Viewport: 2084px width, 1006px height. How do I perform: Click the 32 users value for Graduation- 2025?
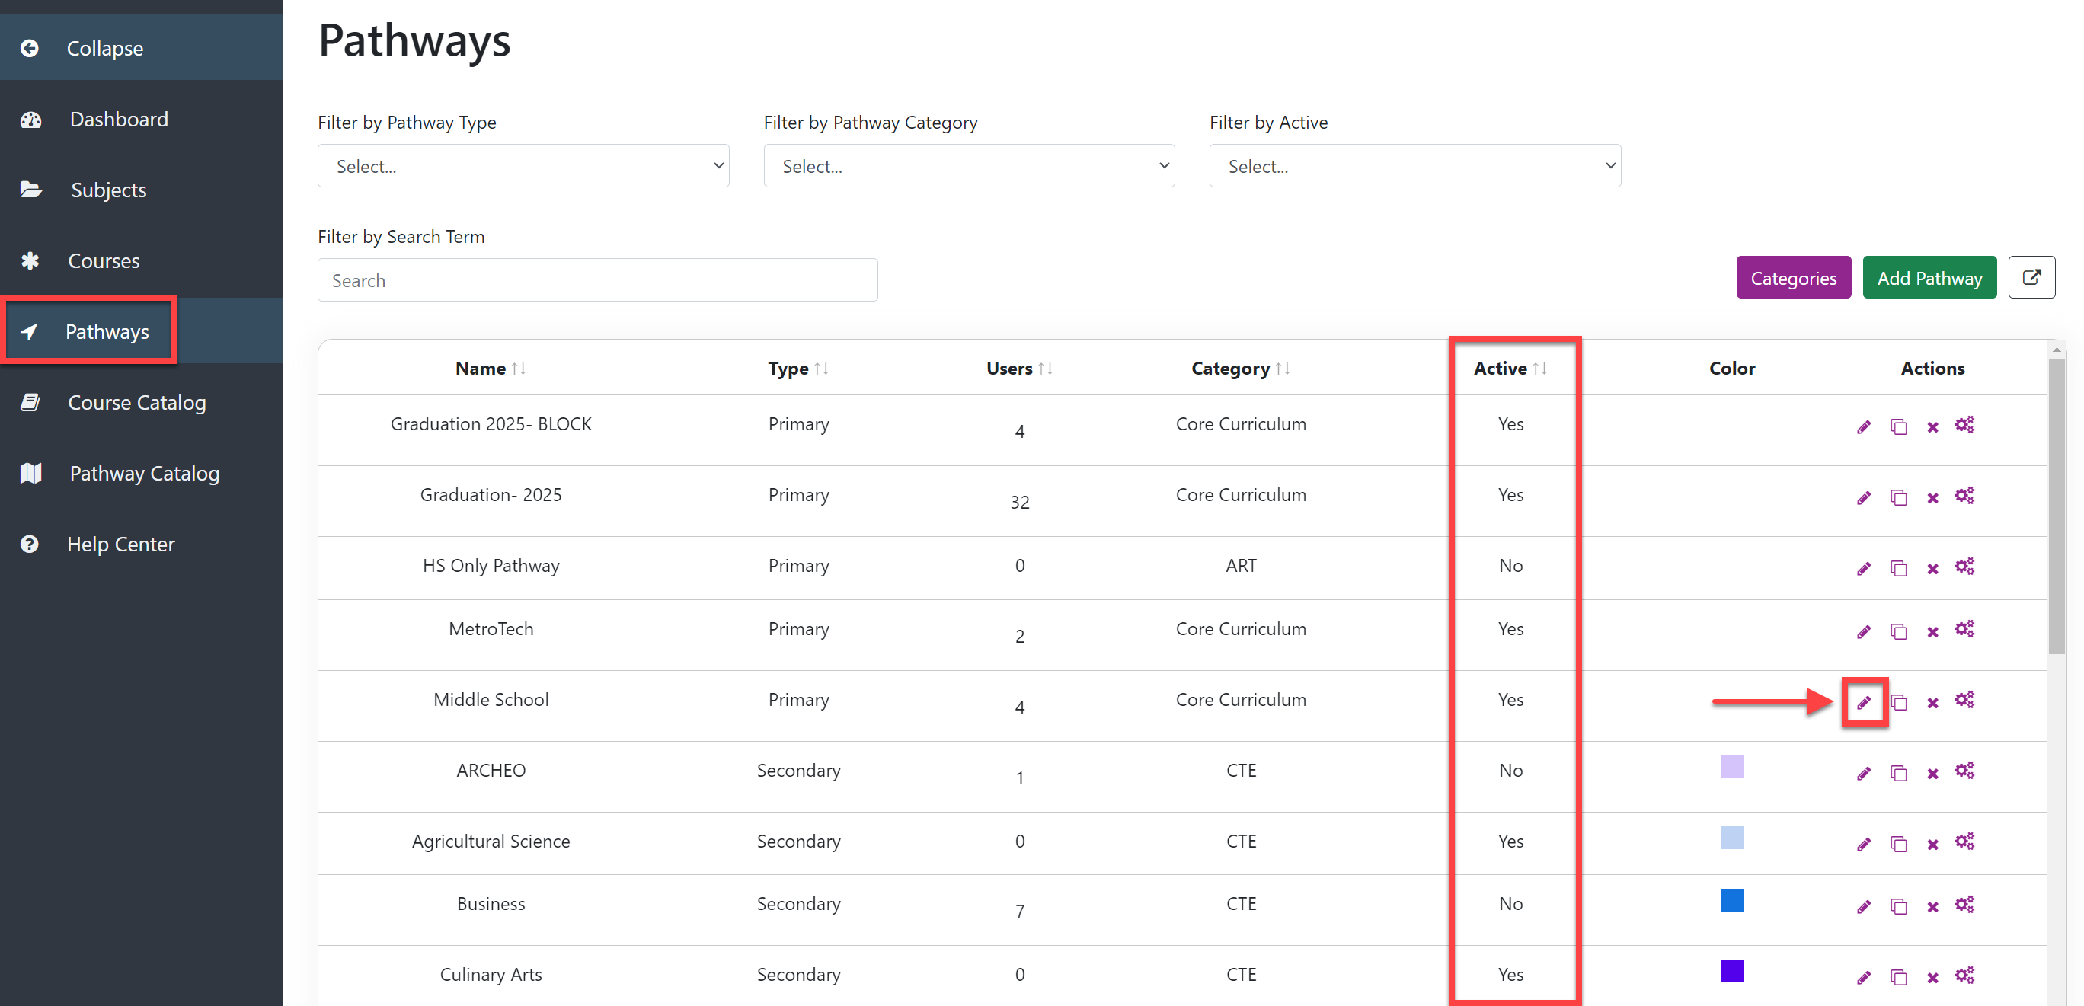1020,502
